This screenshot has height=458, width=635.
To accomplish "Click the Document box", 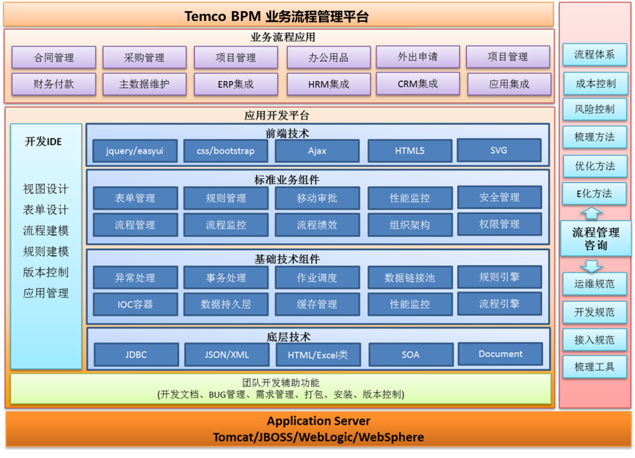I will (500, 354).
